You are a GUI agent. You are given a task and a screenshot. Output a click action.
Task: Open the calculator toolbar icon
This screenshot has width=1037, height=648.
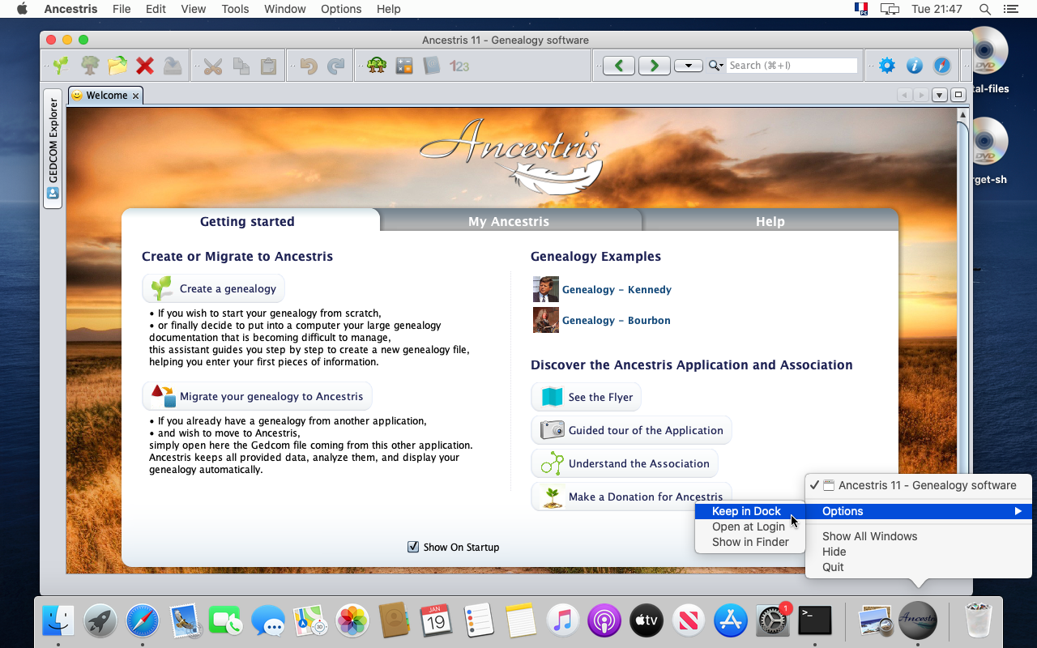pyautogui.click(x=404, y=66)
